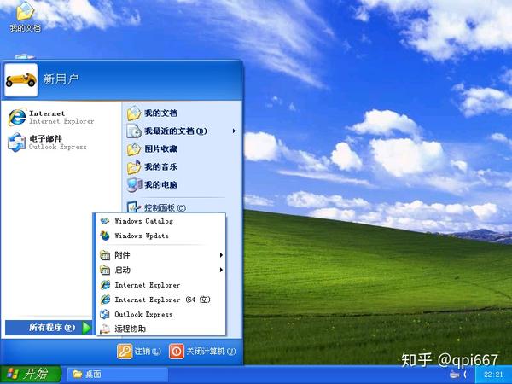Show hidden tray icons with the chevron
The width and height of the screenshot is (512, 384).
(x=465, y=375)
